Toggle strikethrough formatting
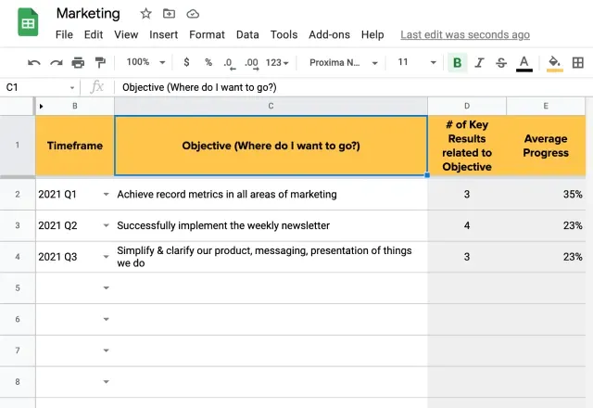Image resolution: width=593 pixels, height=408 pixels. 501,62
